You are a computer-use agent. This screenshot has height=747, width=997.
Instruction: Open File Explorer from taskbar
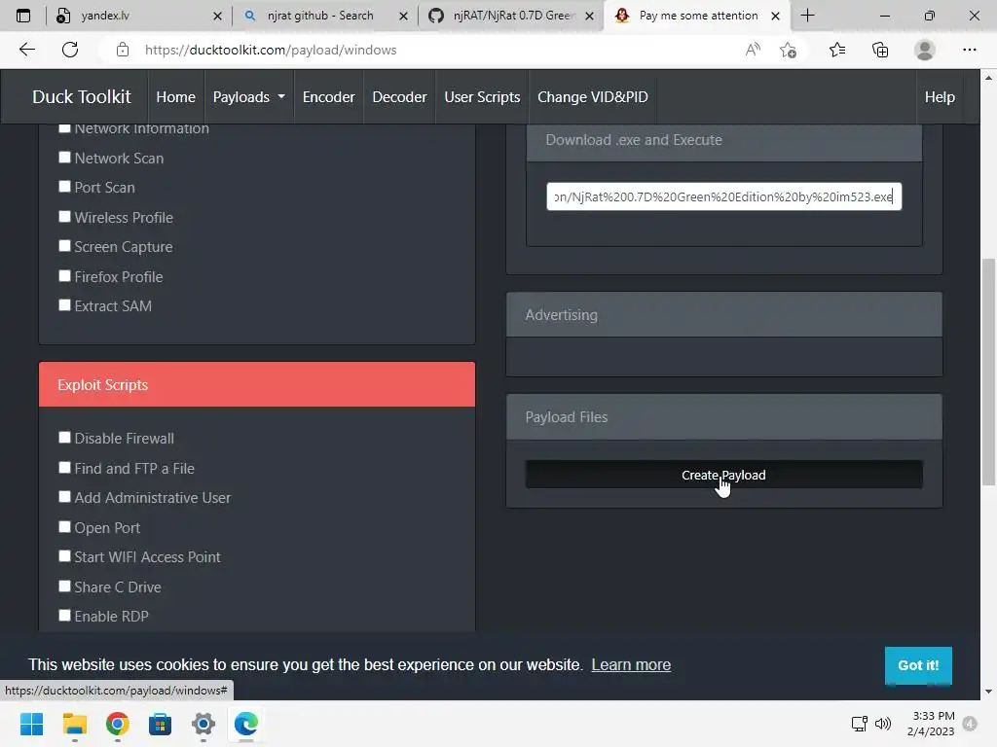tap(74, 724)
